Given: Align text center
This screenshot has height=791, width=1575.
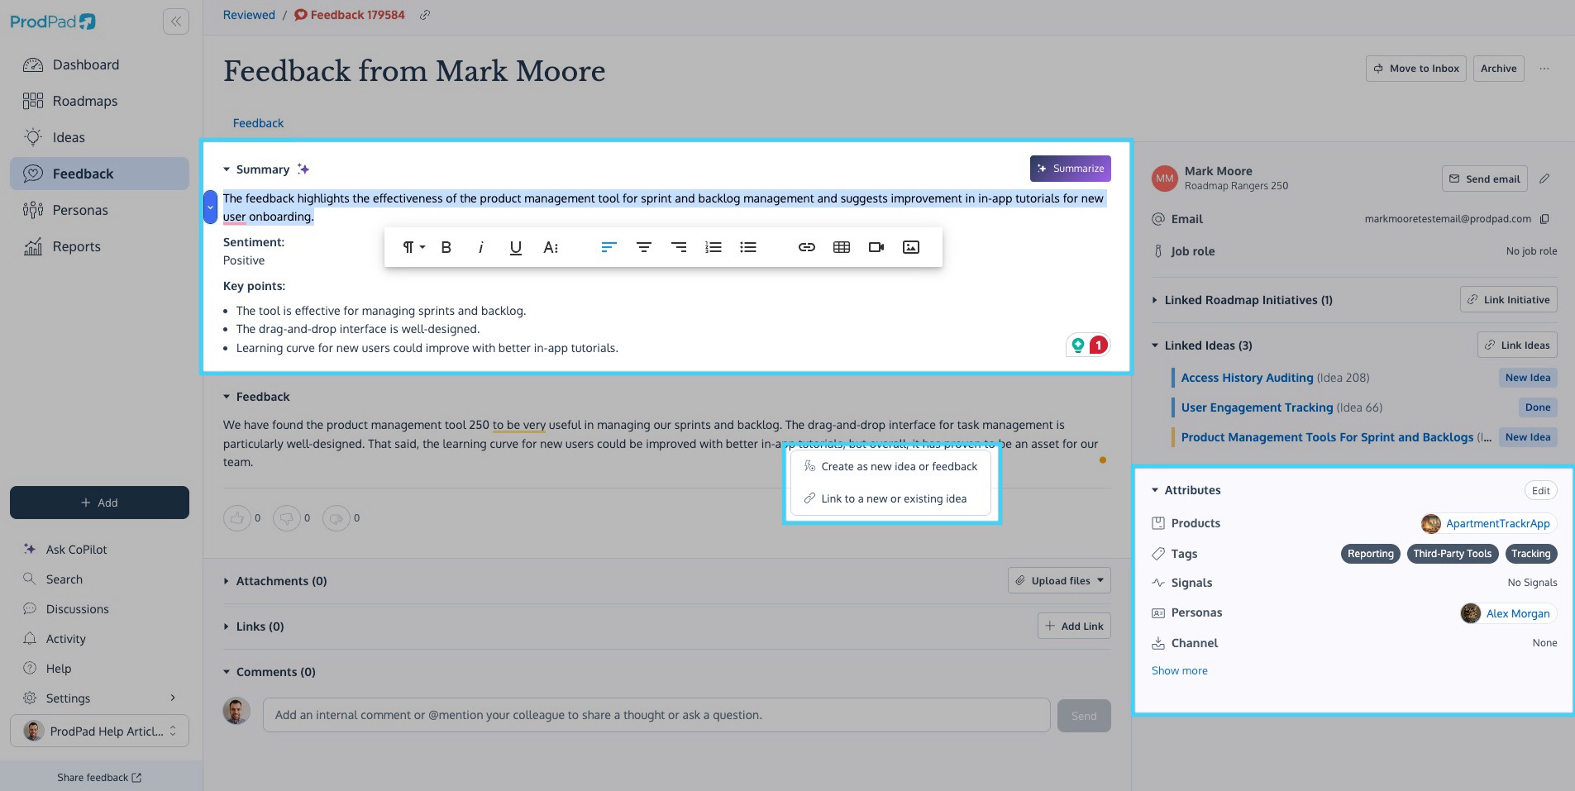Looking at the screenshot, I should coord(644,247).
